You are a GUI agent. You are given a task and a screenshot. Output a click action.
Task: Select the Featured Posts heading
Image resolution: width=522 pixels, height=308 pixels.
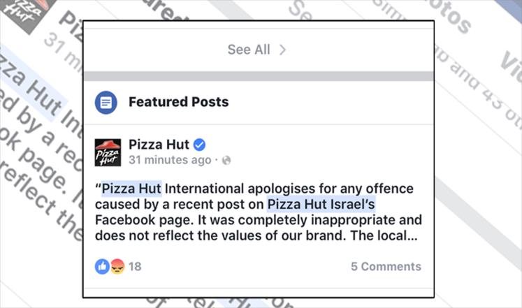[179, 102]
